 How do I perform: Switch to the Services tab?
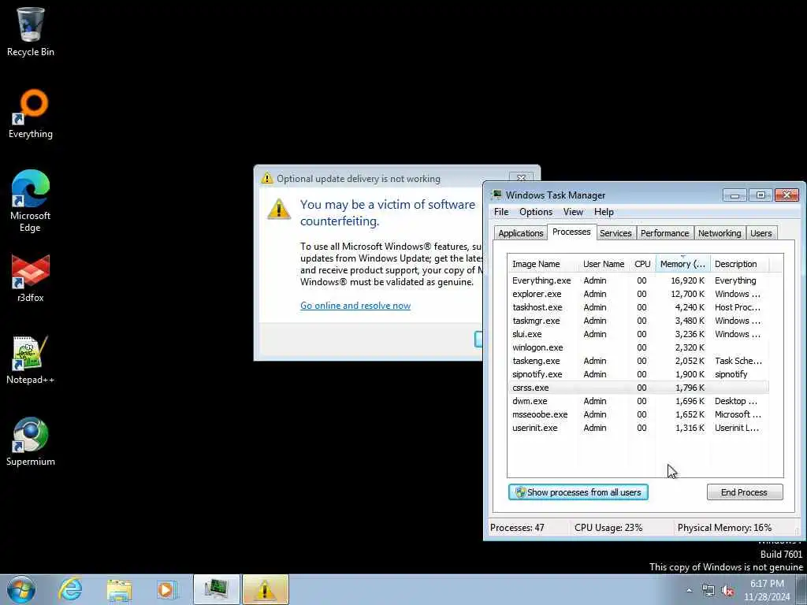(x=615, y=233)
